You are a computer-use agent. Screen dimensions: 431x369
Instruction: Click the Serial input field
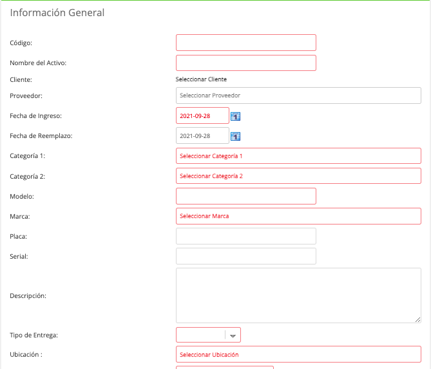[246, 256]
